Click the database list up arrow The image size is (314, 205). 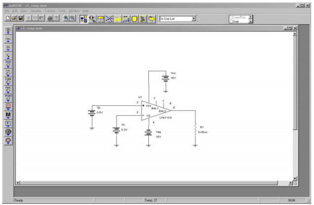pyautogui.click(x=250, y=16)
